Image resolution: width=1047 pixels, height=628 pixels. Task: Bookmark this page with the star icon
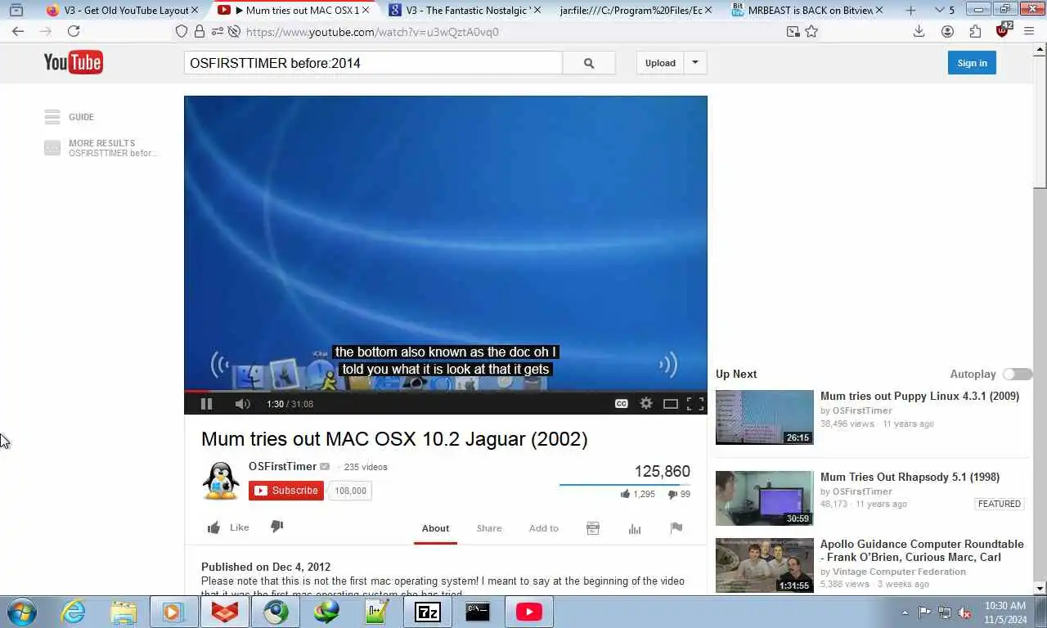click(811, 31)
